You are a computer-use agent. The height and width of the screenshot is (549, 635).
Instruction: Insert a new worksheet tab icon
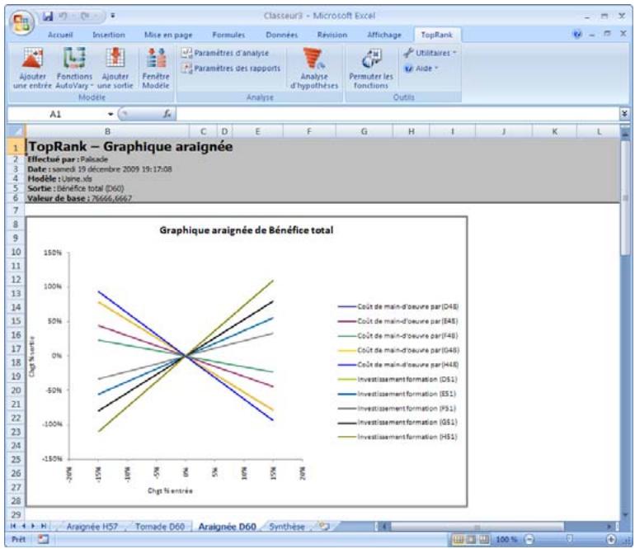click(323, 526)
